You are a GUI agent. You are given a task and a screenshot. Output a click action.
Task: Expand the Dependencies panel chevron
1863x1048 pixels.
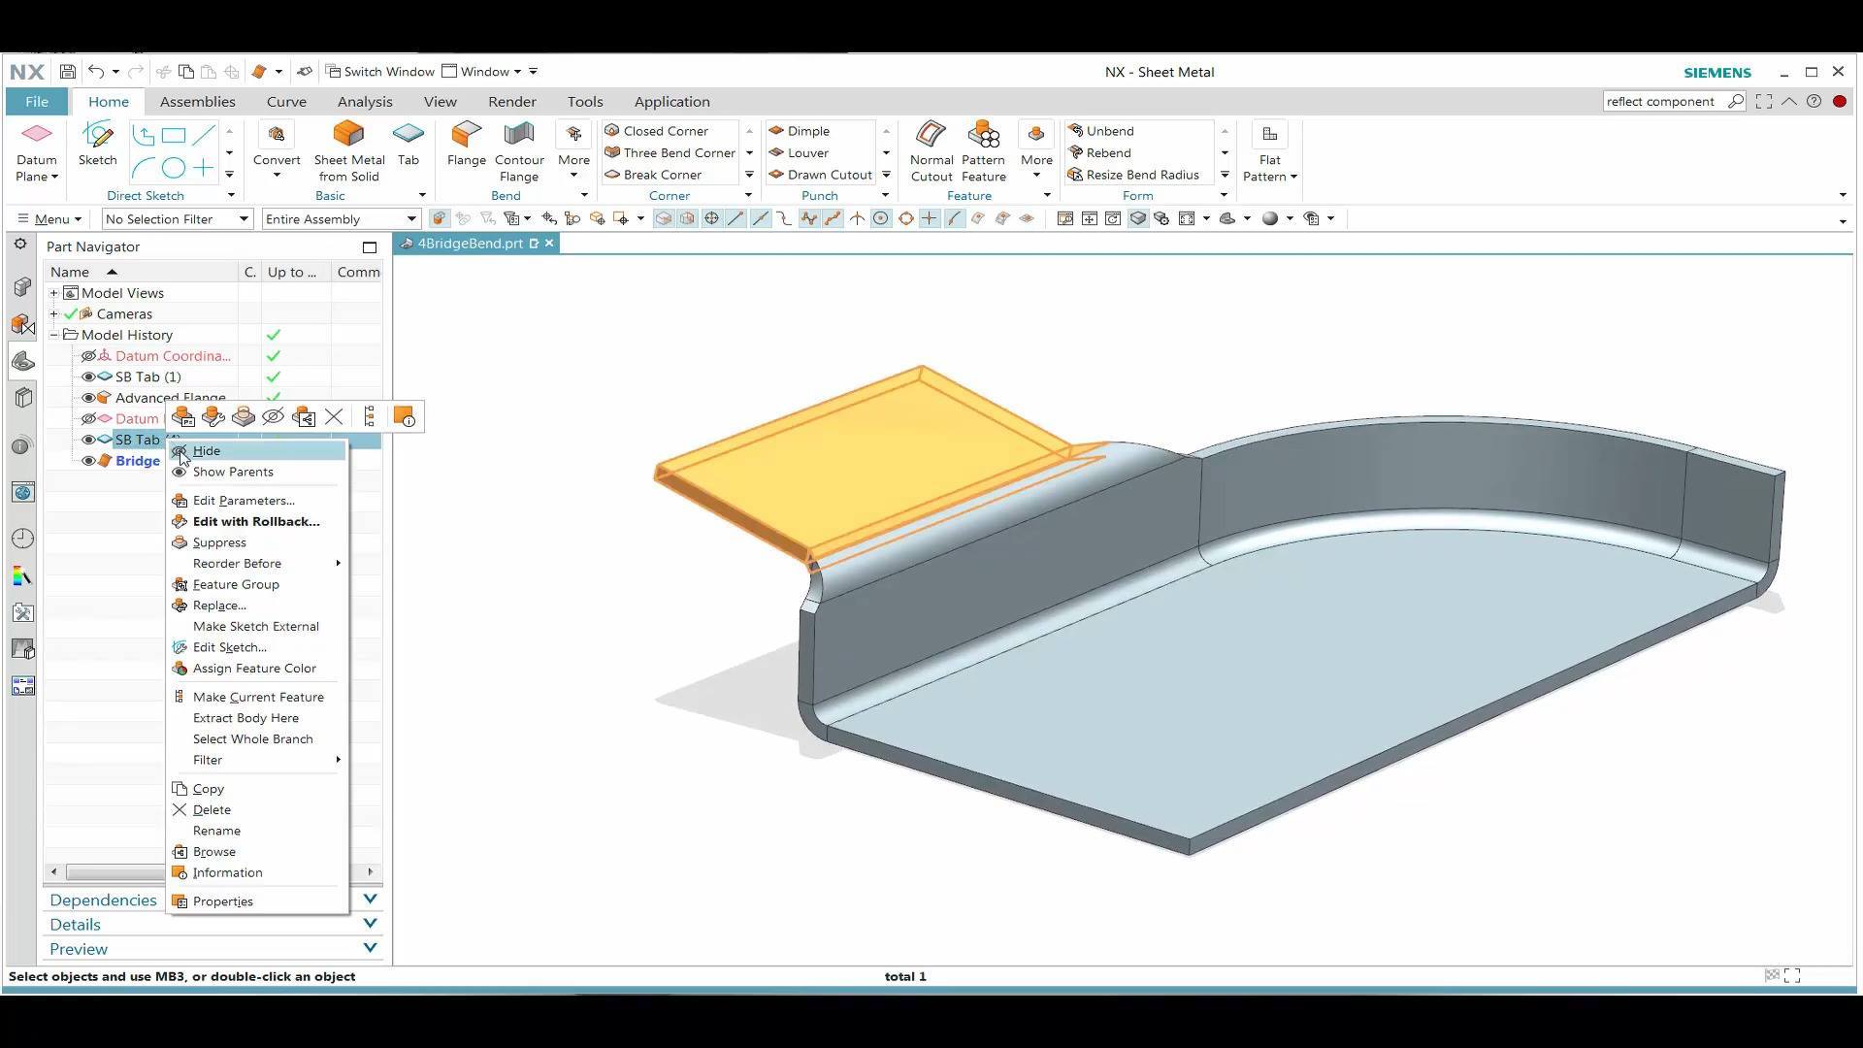[370, 899]
